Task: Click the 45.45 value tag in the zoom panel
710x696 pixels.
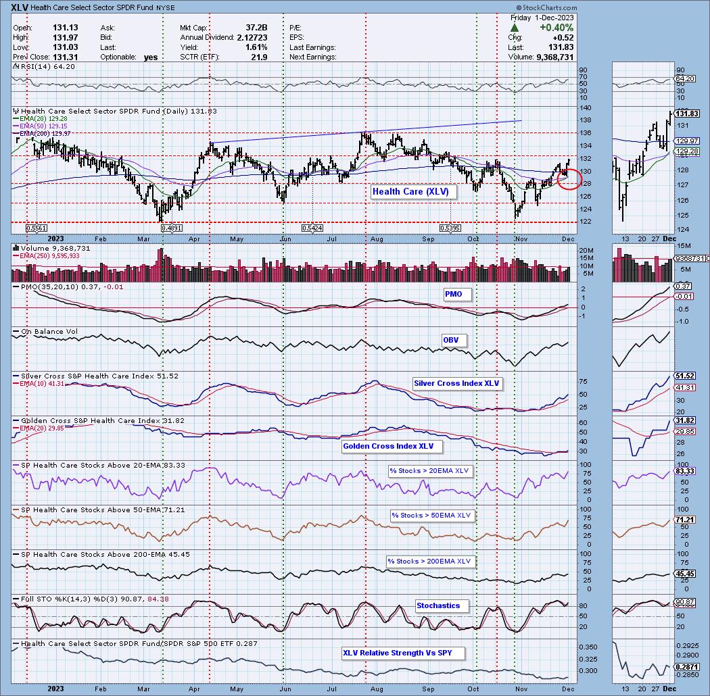Action: click(x=684, y=574)
